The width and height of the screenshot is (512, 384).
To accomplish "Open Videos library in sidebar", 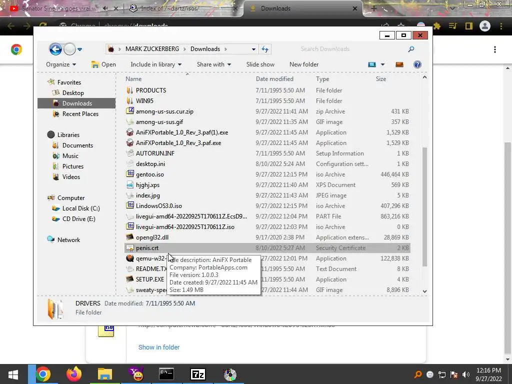I will click(x=71, y=176).
